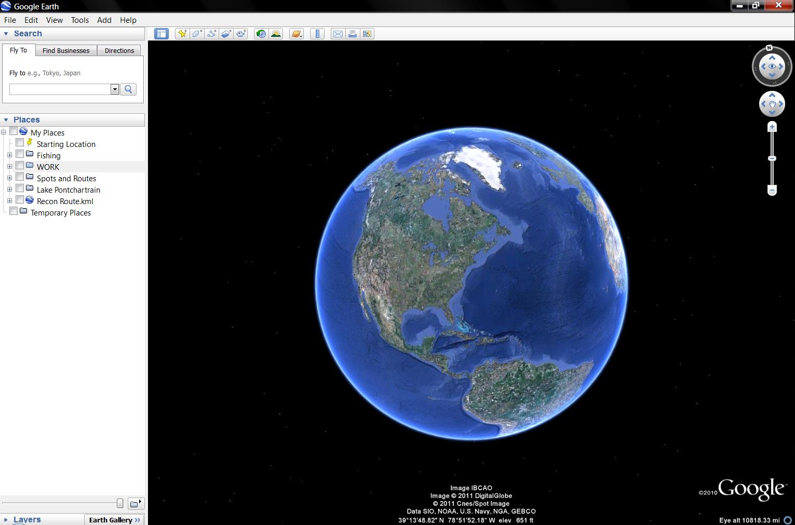795x525 pixels.
Task: Click the North 'N' compass marker
Action: 770,47
